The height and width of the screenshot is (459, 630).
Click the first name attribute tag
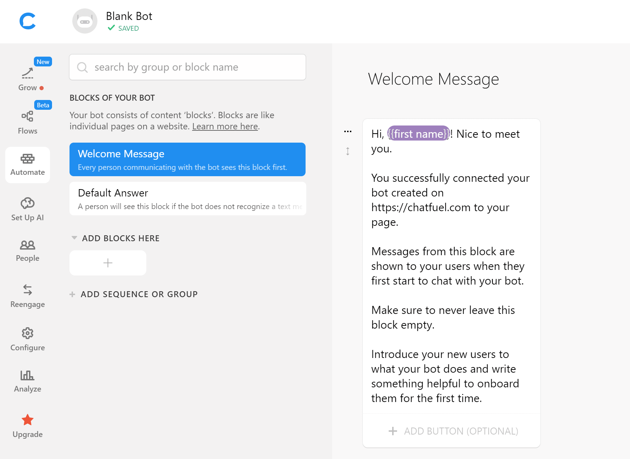point(419,134)
